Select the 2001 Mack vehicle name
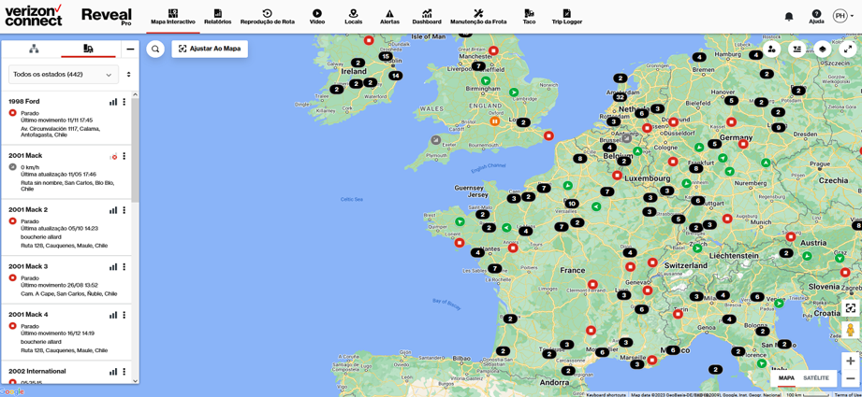The image size is (862, 397). (25, 156)
